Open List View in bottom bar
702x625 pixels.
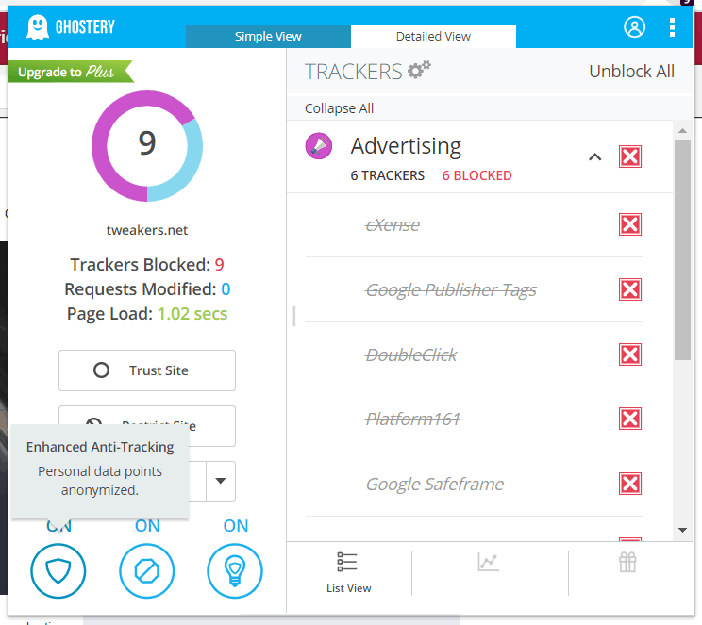[349, 573]
